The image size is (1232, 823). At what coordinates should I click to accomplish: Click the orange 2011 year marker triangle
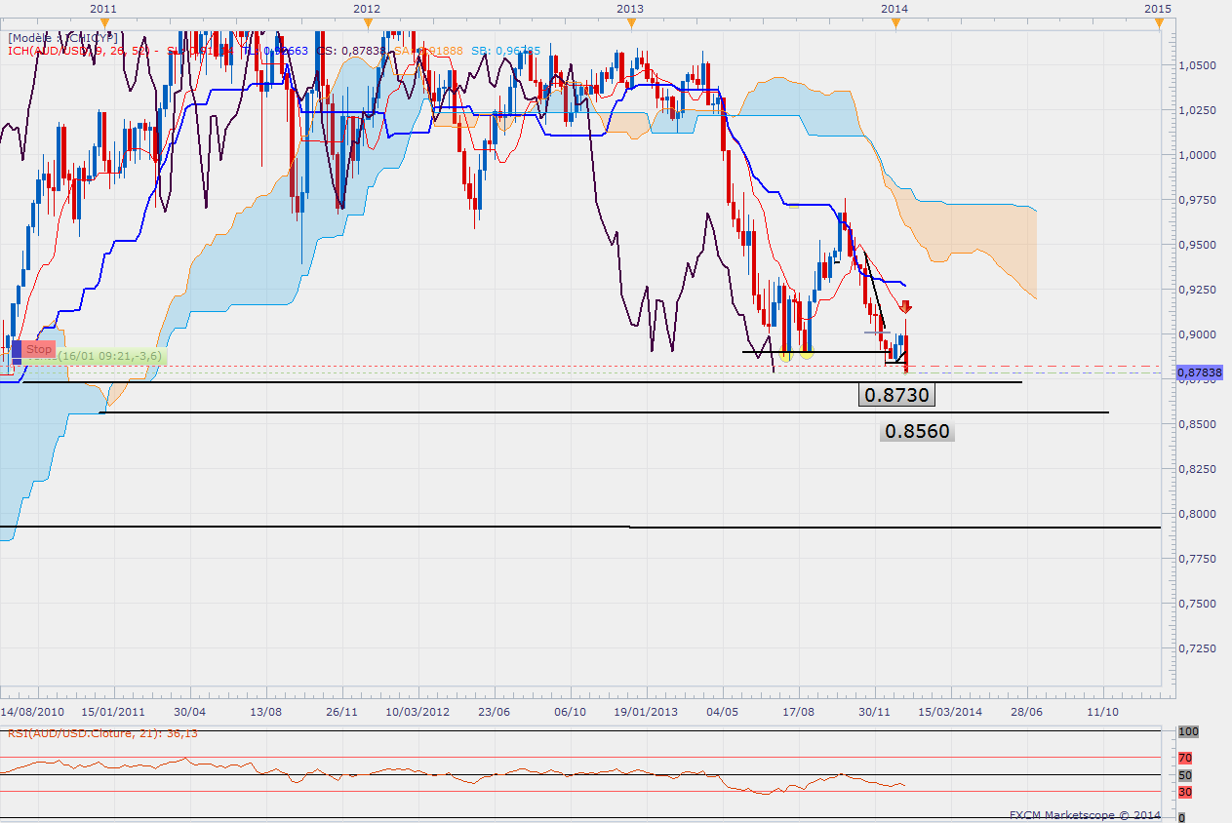pyautogui.click(x=102, y=24)
